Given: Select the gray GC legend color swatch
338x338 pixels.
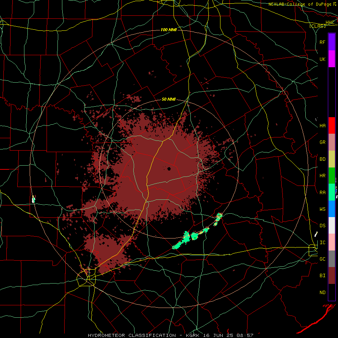Looking at the screenshot, I should click(332, 259).
